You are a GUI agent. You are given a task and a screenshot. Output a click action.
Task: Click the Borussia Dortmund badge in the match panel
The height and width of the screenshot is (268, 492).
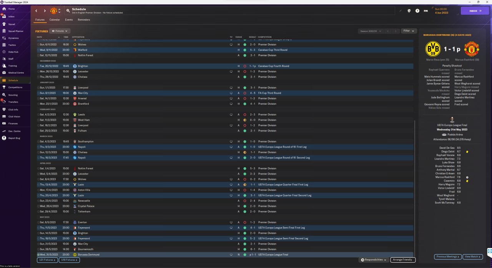point(433,49)
